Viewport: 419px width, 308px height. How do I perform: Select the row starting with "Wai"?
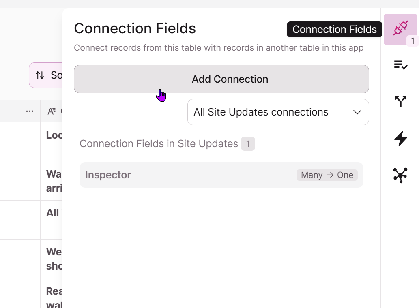coord(31,181)
